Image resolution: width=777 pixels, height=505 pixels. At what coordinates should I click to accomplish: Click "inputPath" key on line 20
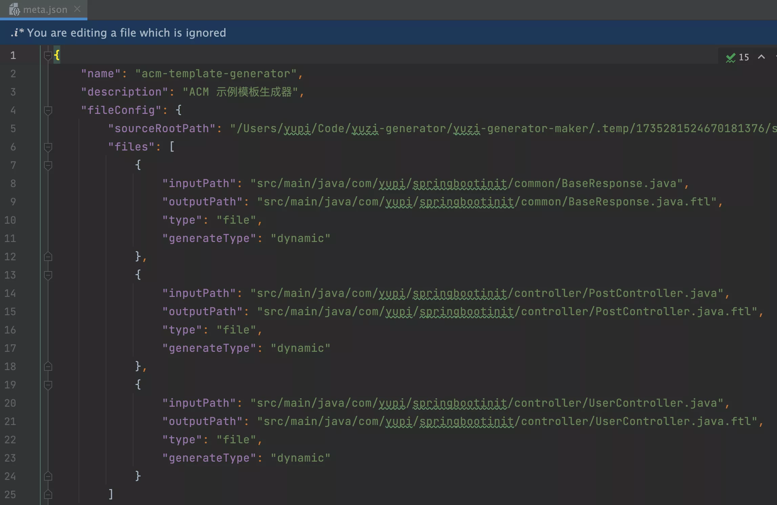[199, 403]
